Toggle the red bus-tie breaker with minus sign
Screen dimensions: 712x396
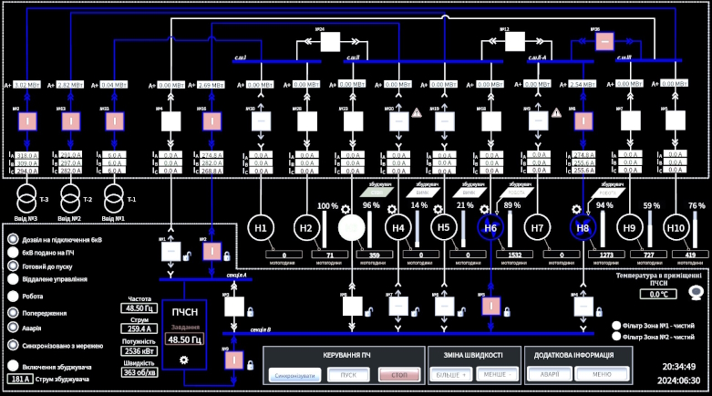click(604, 41)
